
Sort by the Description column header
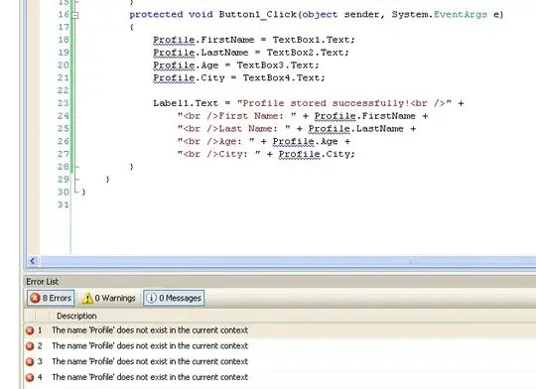click(76, 316)
